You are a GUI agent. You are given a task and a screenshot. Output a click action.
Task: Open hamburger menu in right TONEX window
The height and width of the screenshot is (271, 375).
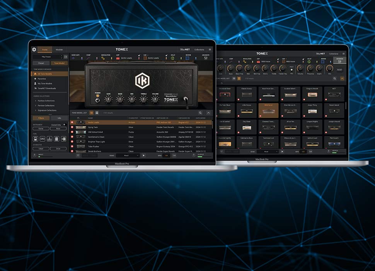point(343,54)
